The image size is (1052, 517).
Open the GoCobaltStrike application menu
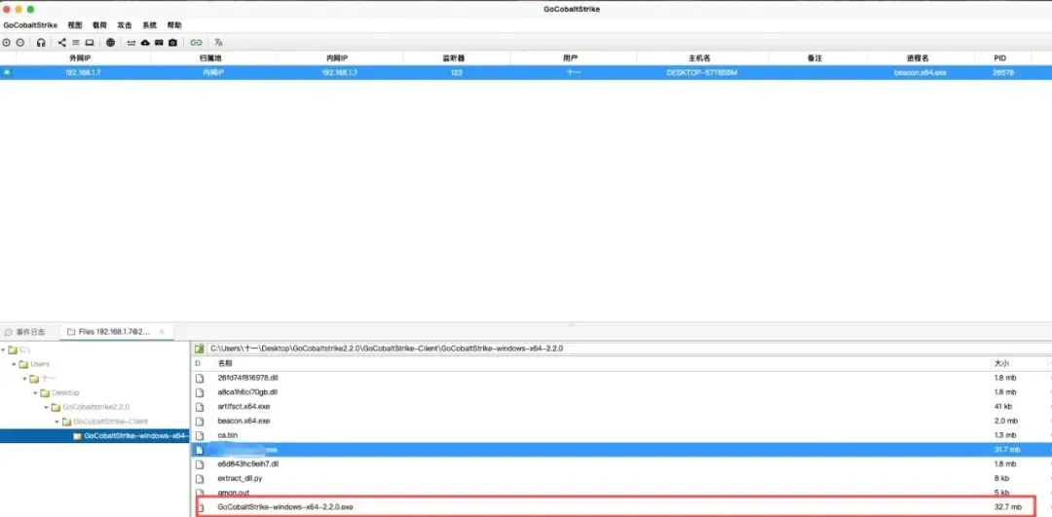click(x=30, y=24)
